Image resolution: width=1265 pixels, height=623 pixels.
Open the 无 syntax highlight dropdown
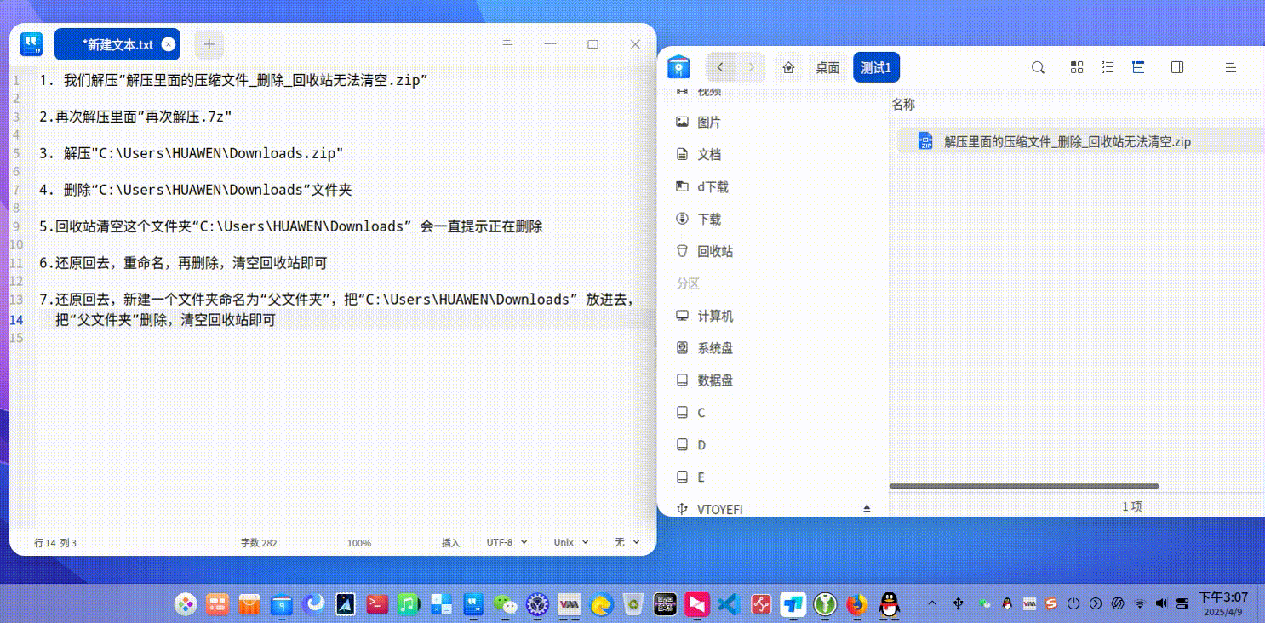[x=626, y=542]
